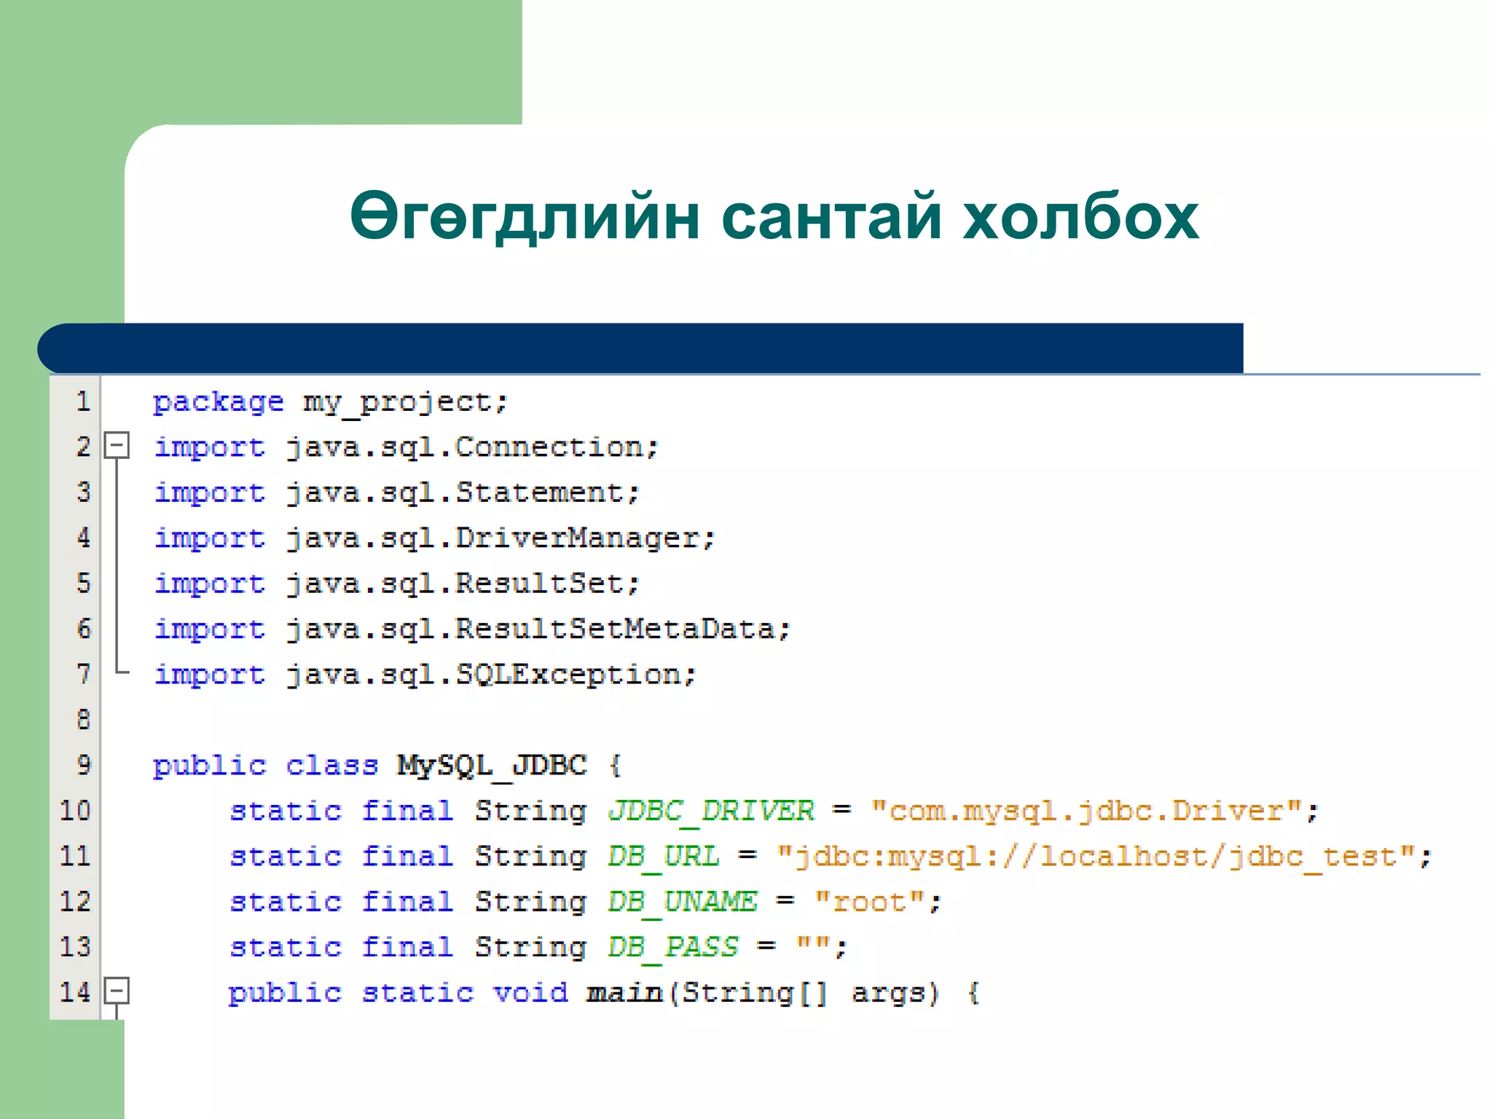The height and width of the screenshot is (1119, 1492).
Task: Click the java.sql.Statement import line
Action: [x=396, y=493]
